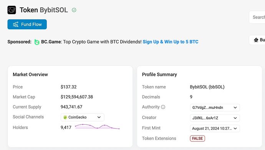This screenshot has width=265, height=150.
Task: Click the FALSE Token Extensions badge
Action: pos(197,138)
